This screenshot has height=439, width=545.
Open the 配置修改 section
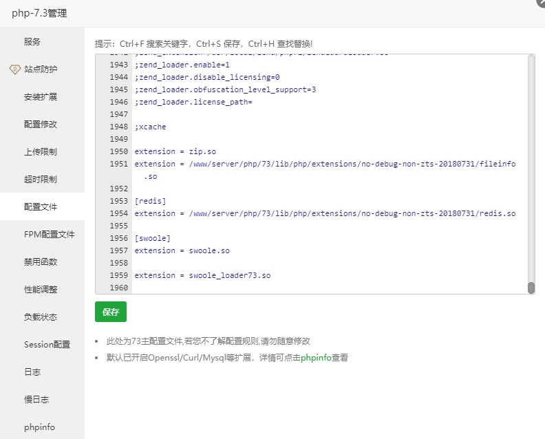click(x=41, y=125)
